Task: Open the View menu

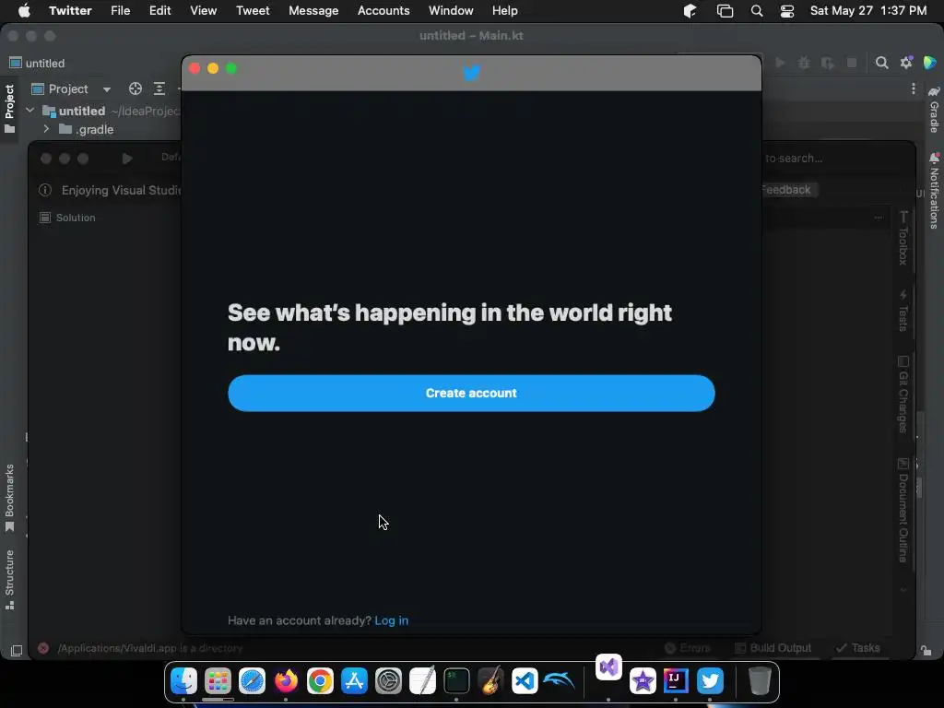Action: tap(203, 11)
